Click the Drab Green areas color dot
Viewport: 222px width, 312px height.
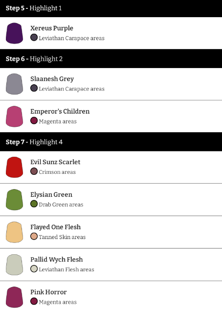point(34,204)
